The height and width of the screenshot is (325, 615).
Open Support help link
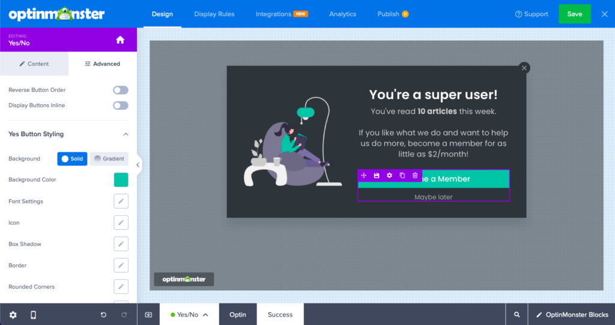tap(531, 14)
